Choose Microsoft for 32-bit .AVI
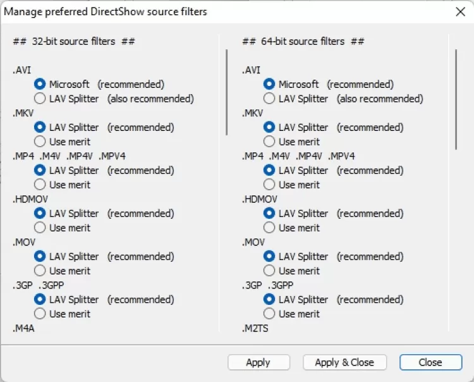474x382 pixels. pos(40,84)
